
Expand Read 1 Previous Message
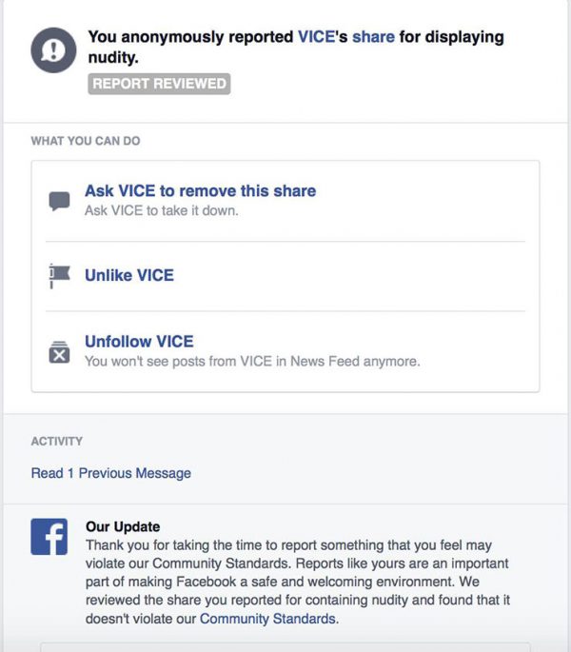click(111, 473)
